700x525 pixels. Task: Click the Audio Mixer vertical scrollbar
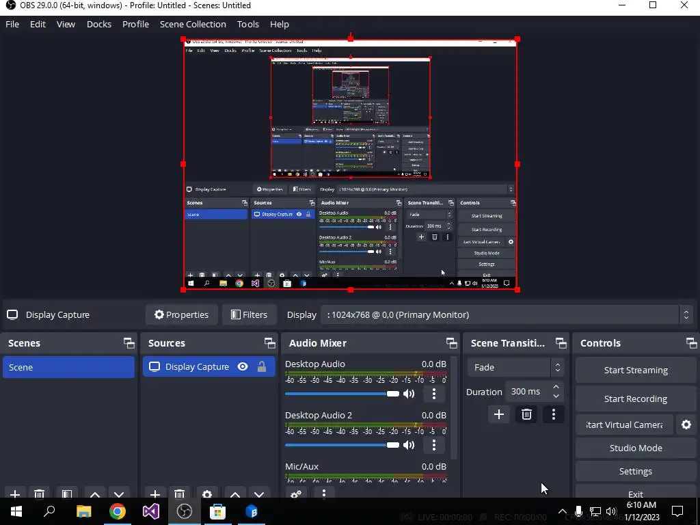pos(454,407)
